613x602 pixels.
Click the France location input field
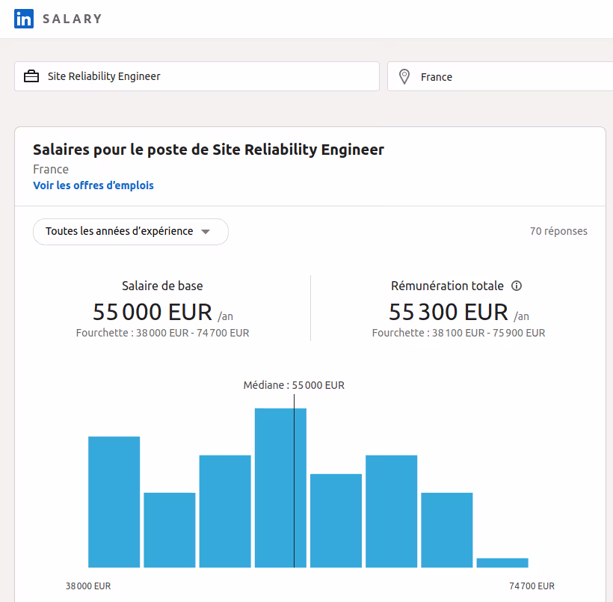508,76
